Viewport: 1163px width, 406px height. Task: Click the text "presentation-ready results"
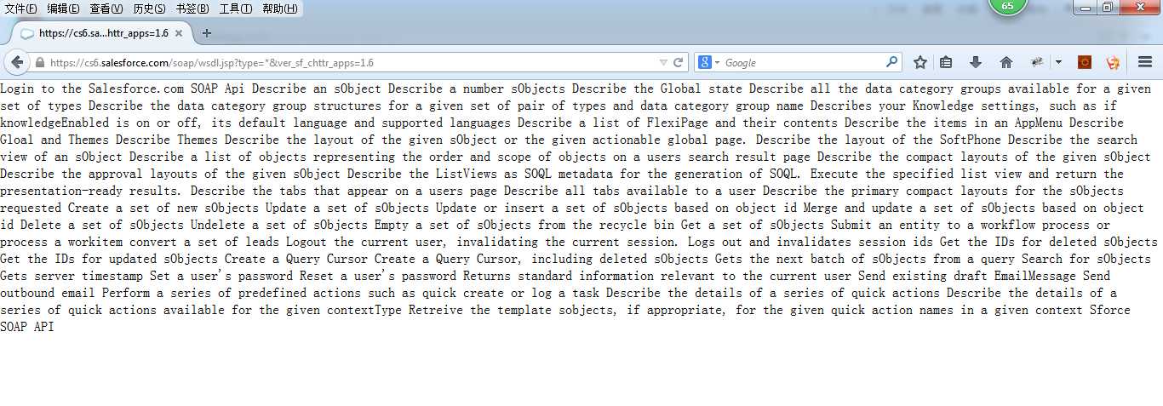point(92,191)
